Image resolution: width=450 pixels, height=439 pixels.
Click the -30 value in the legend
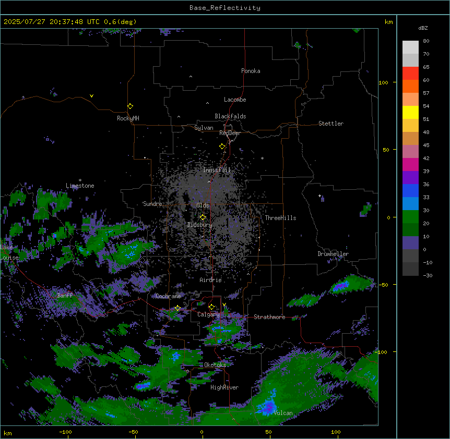point(428,275)
